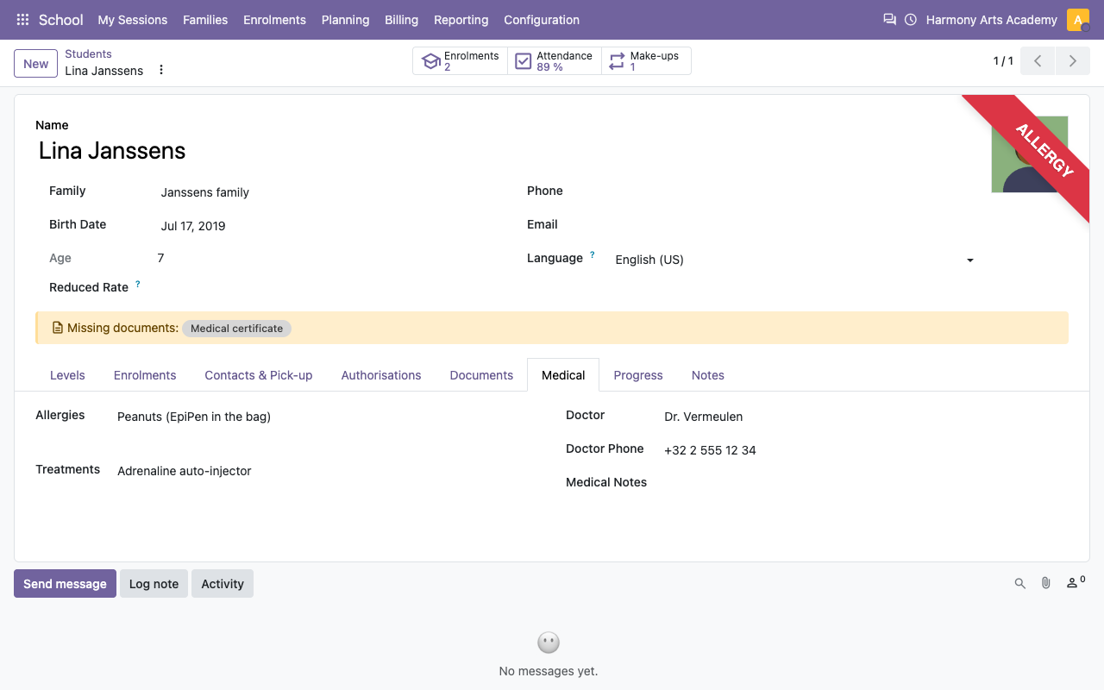Open the Planning menu
This screenshot has width=1104, height=690.
(x=345, y=20)
